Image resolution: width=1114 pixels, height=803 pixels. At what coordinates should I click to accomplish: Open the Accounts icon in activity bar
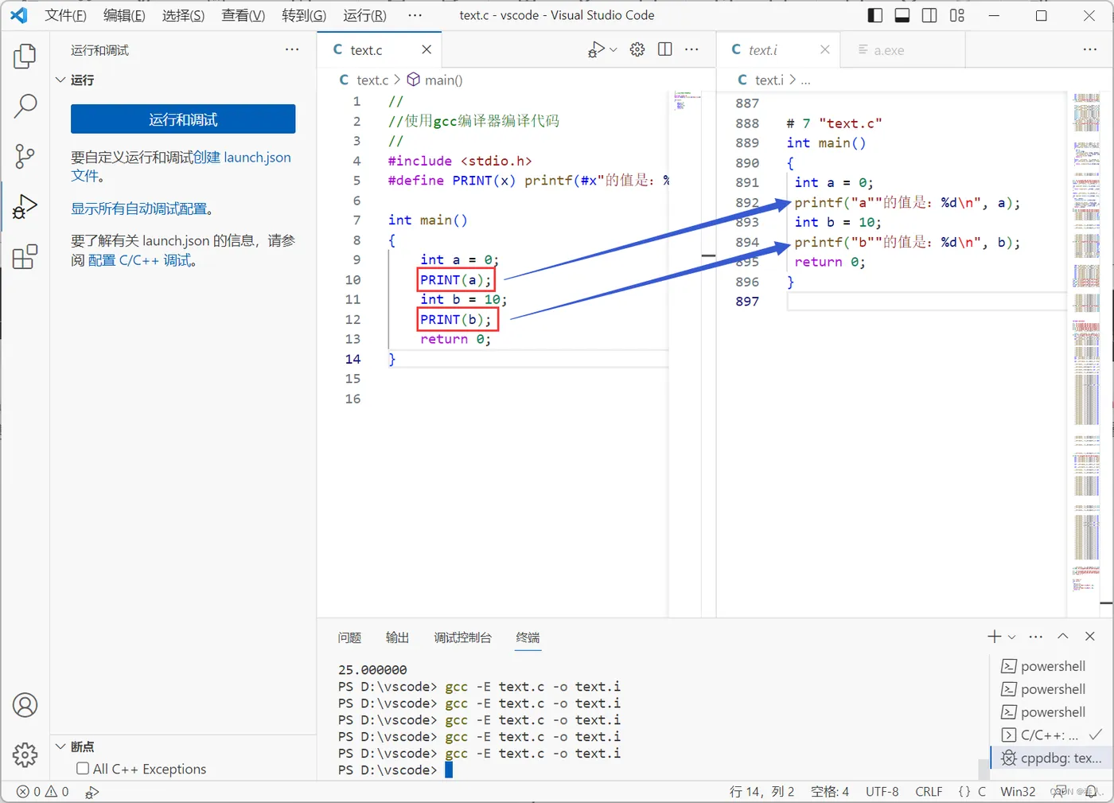25,705
